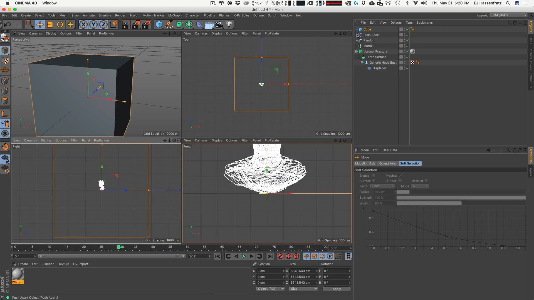The width and height of the screenshot is (534, 300).
Task: Click the Camera object icon
Action: (x=219, y=25)
